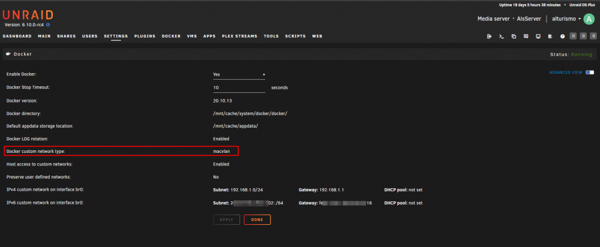This screenshot has height=247, width=600.
Task: Click DHCP pool not set in IPv4 row
Action: (403, 189)
